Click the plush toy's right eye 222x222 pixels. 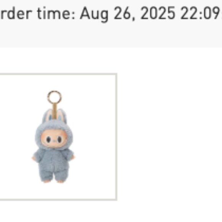tap(60, 140)
